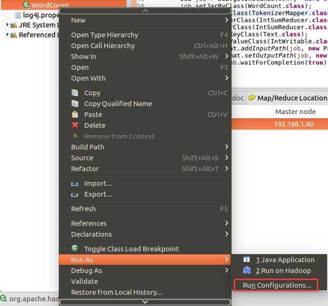
Task: Click the Copy icon in context menu
Action: (75, 93)
